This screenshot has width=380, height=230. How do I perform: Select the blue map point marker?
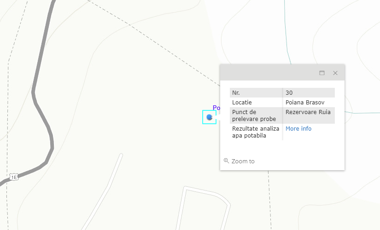click(x=210, y=117)
